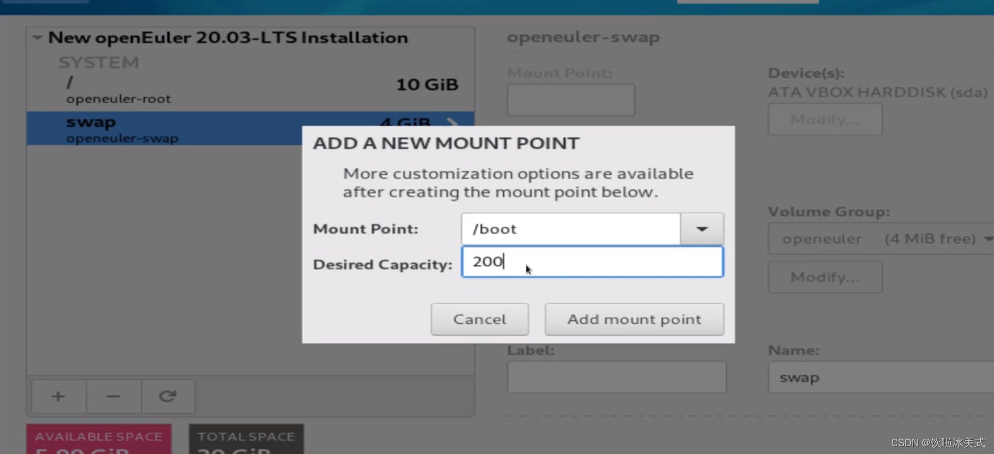Viewport: 994px width, 454px height.
Task: Click the 10 GiB size value
Action: tap(427, 85)
